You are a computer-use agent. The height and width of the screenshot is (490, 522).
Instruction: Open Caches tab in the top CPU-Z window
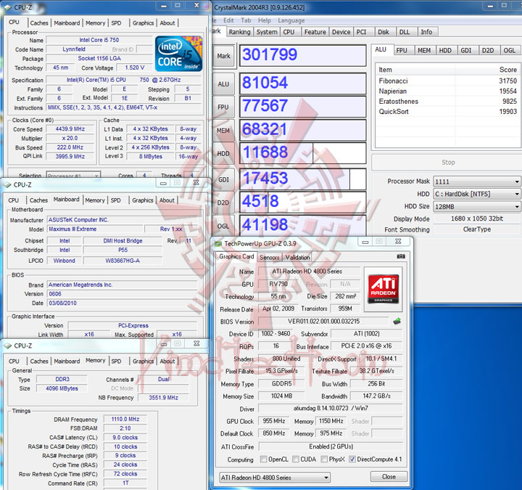click(39, 23)
